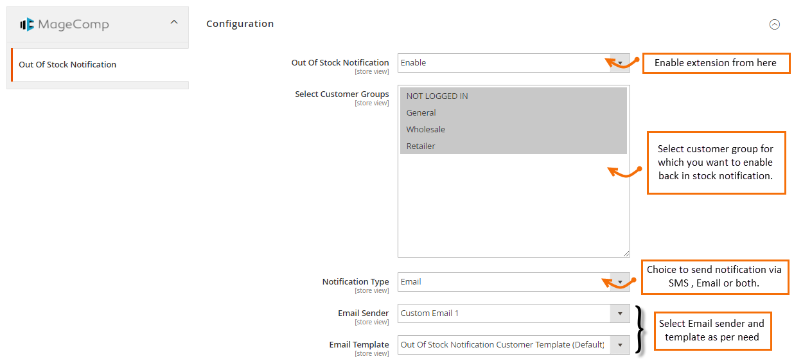
Task: Open the Email Template dropdown
Action: pos(513,345)
